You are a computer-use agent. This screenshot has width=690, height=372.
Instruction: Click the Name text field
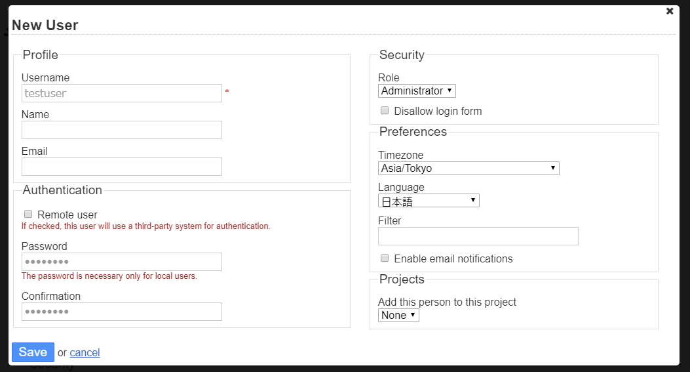point(122,130)
